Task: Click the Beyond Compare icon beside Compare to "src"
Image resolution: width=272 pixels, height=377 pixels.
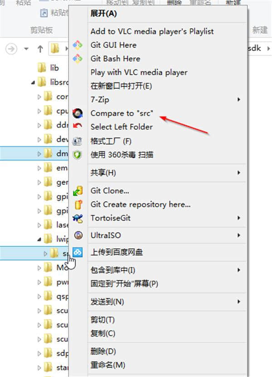Action: [78, 113]
